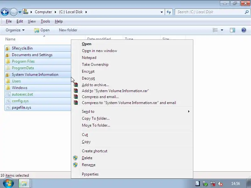The image size is (251, 188).
Task: Expand the Send to submenu arrow
Action: point(189,112)
